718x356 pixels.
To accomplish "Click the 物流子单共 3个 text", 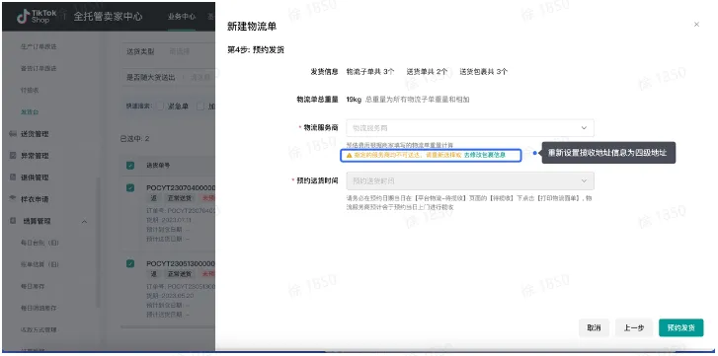I will [x=370, y=72].
